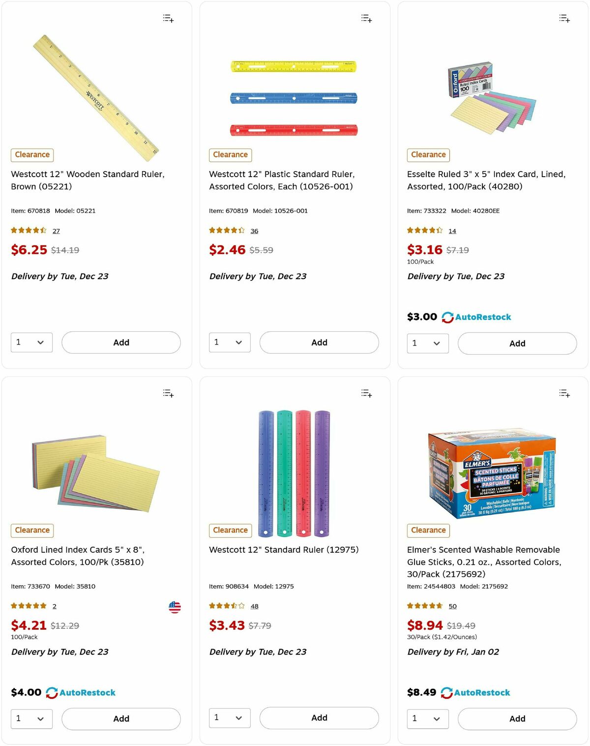Add the Westcott wooden ruler to cart
Viewport: 590px width, 746px height.
pyautogui.click(x=121, y=342)
